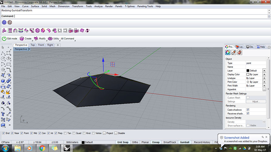This screenshot has height=152, width=271.
Task: Enable the Tan osnap checkbox
Action: (65, 133)
